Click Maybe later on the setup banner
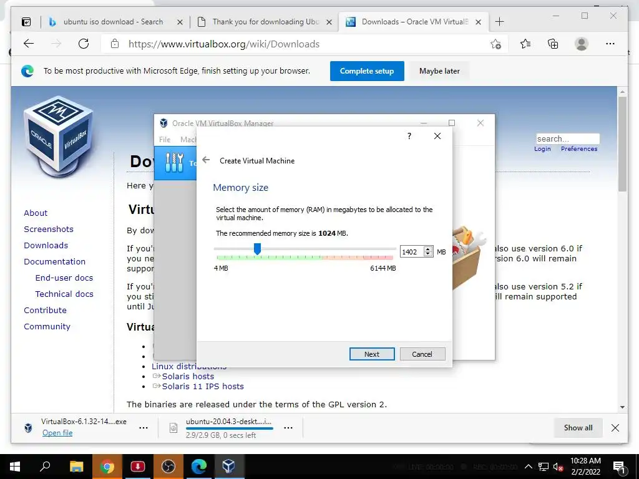The width and height of the screenshot is (639, 479). (x=439, y=71)
